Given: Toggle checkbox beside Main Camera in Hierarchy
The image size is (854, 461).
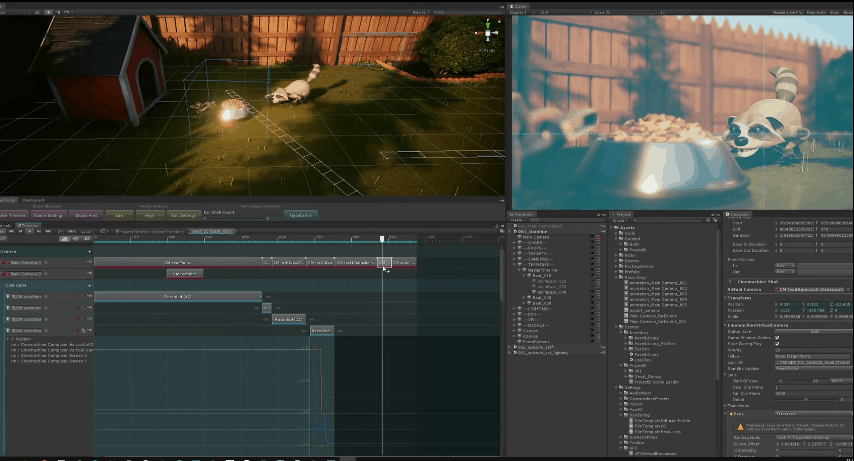Looking at the screenshot, I should click(599, 237).
